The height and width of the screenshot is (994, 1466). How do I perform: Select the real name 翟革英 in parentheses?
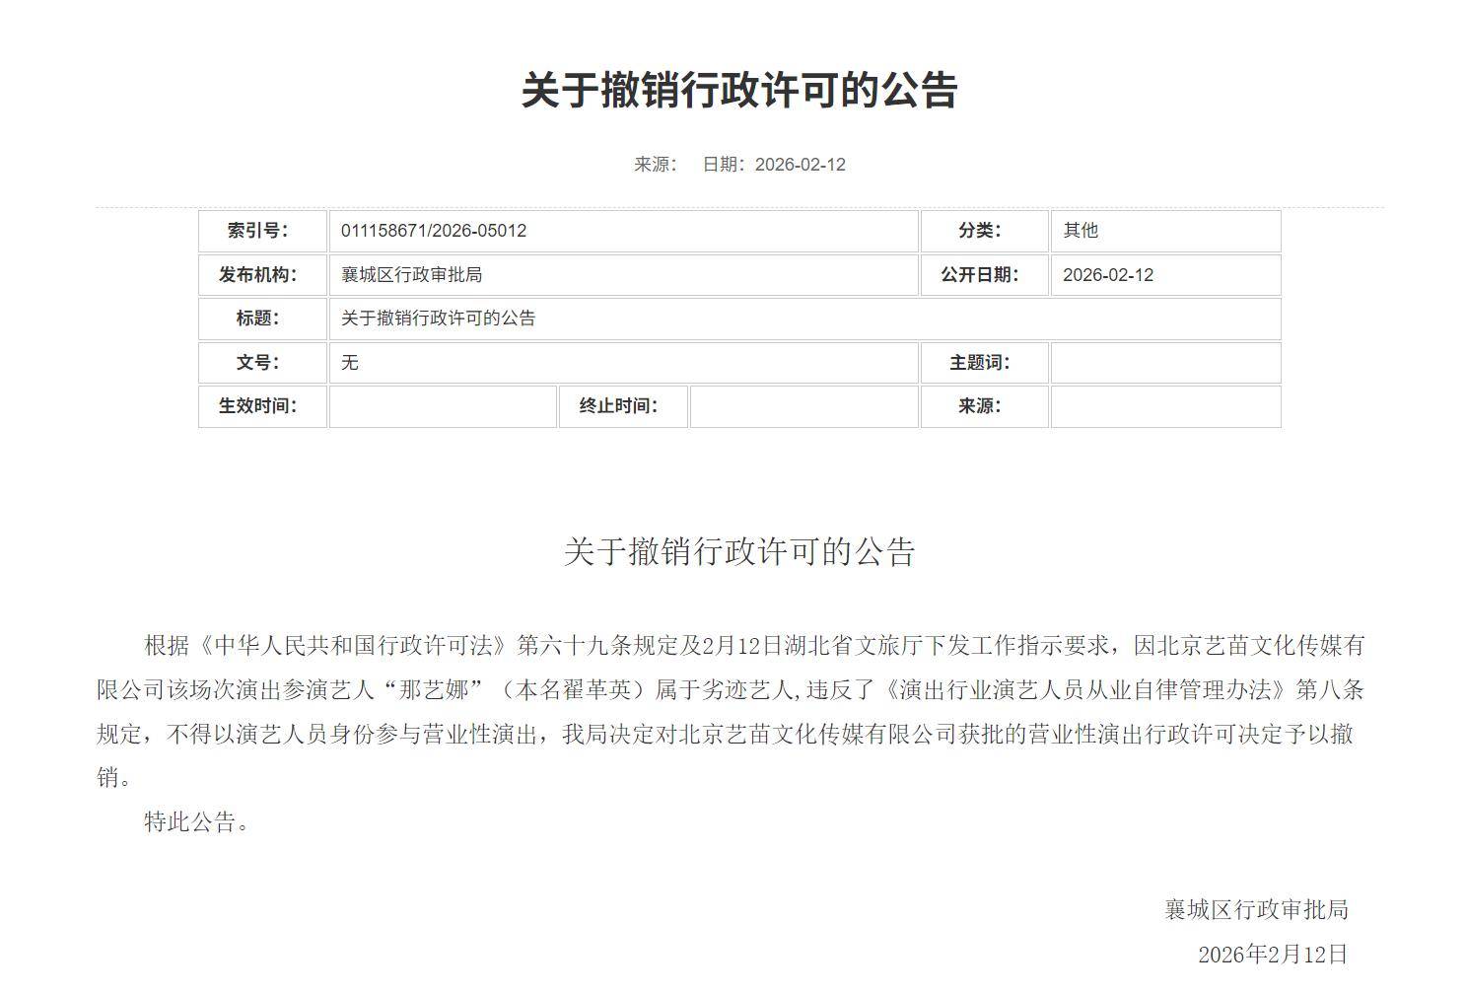click(x=595, y=690)
